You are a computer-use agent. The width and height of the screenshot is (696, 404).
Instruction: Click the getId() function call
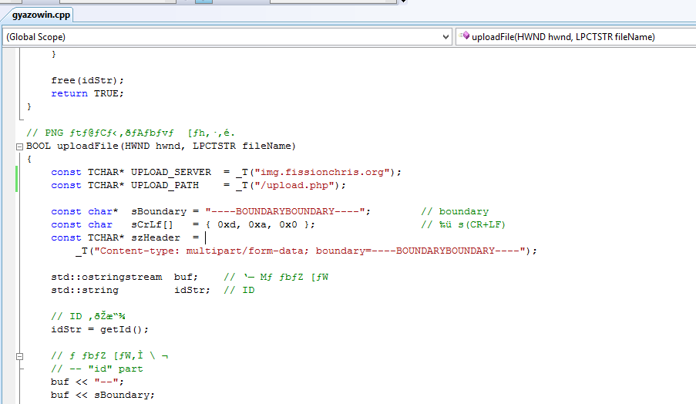127,329
